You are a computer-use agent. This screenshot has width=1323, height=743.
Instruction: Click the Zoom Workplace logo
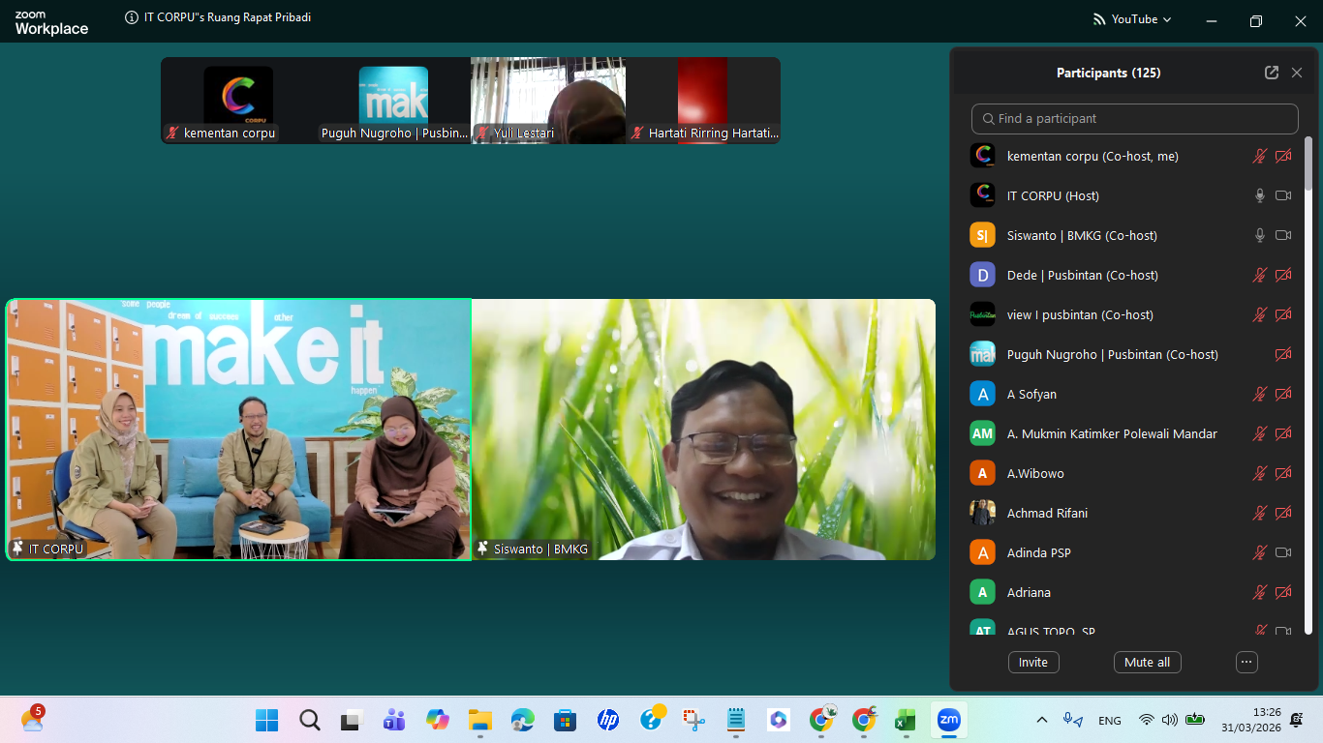[x=51, y=22]
